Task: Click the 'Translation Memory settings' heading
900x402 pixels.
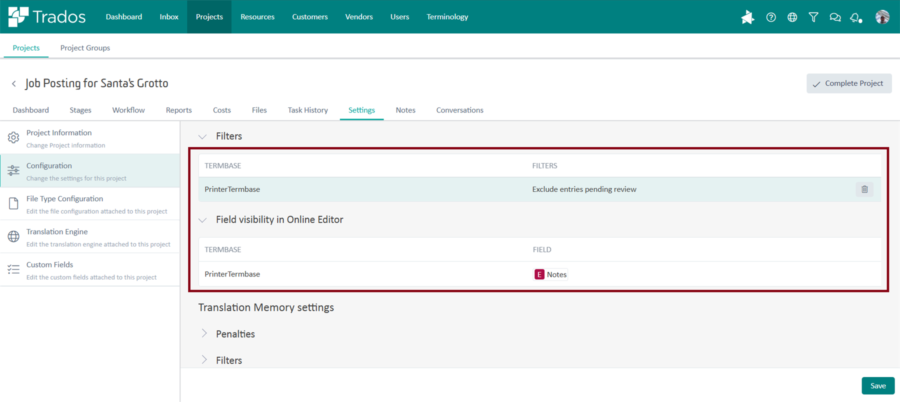Action: pos(266,307)
